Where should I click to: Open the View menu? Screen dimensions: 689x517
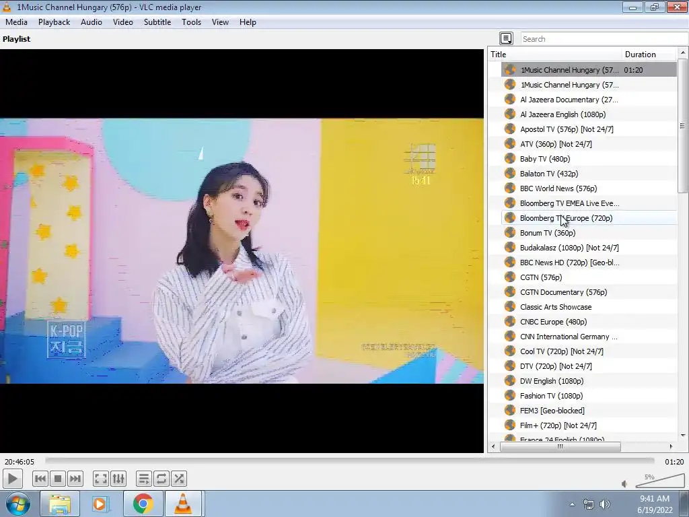[220, 22]
